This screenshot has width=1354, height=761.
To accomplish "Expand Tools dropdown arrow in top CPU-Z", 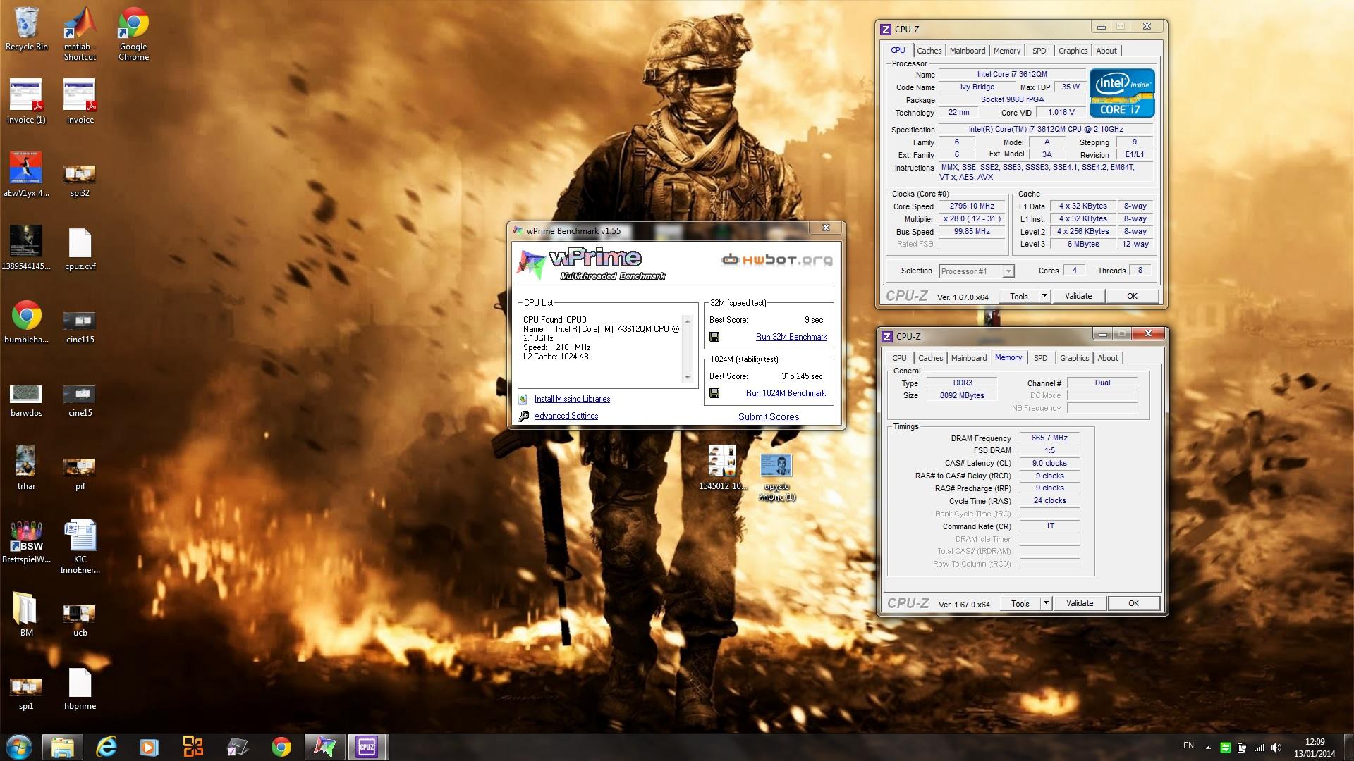I will 1044,296.
